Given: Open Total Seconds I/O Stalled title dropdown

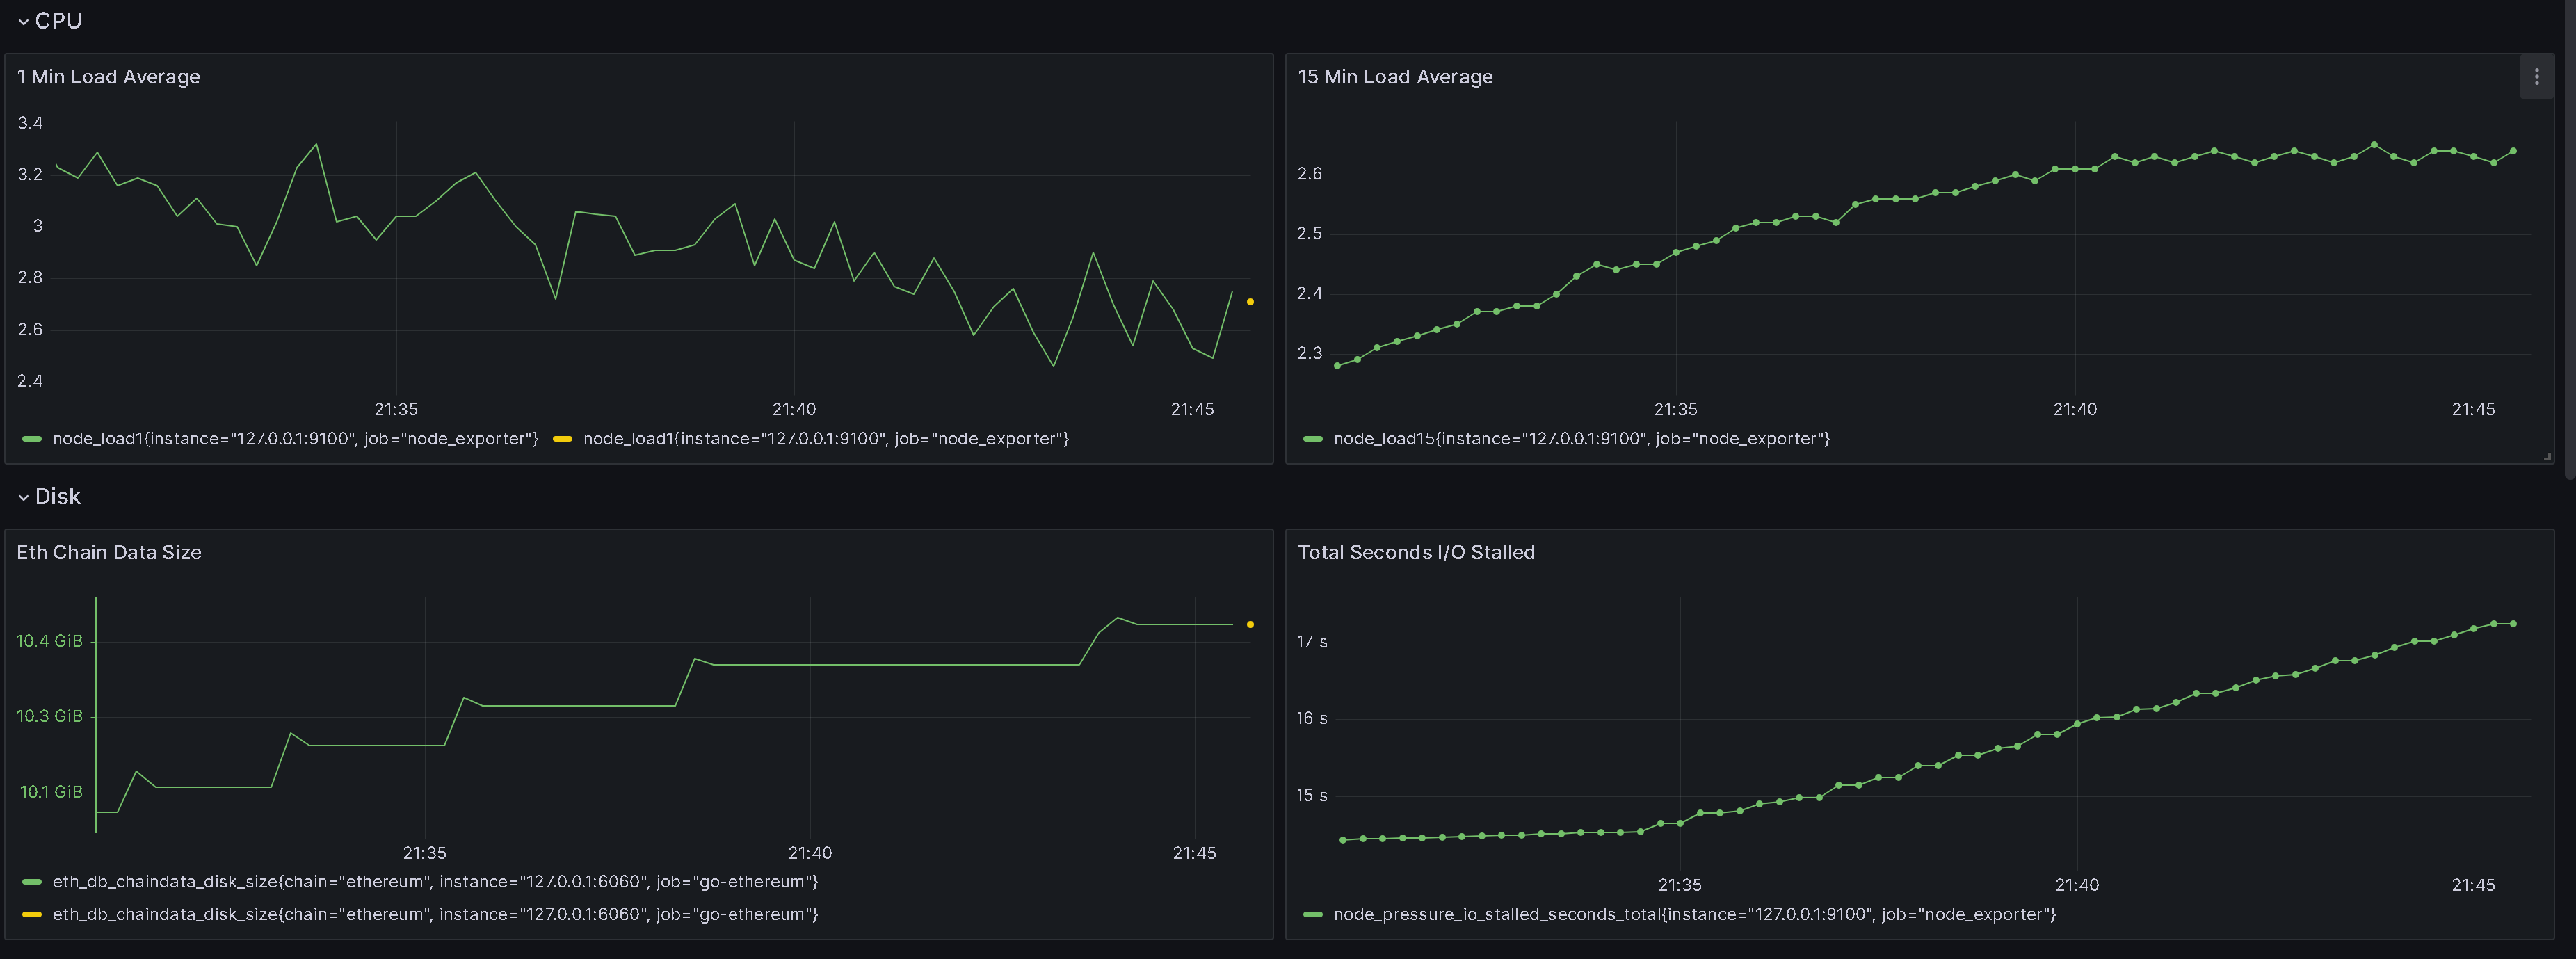Looking at the screenshot, I should tap(1415, 553).
